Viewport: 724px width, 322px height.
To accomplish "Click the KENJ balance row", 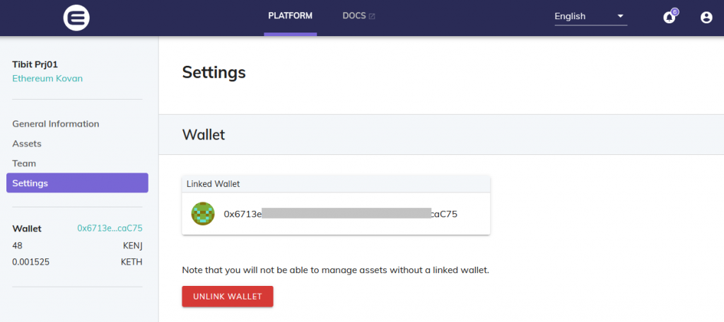I will pyautogui.click(x=77, y=245).
